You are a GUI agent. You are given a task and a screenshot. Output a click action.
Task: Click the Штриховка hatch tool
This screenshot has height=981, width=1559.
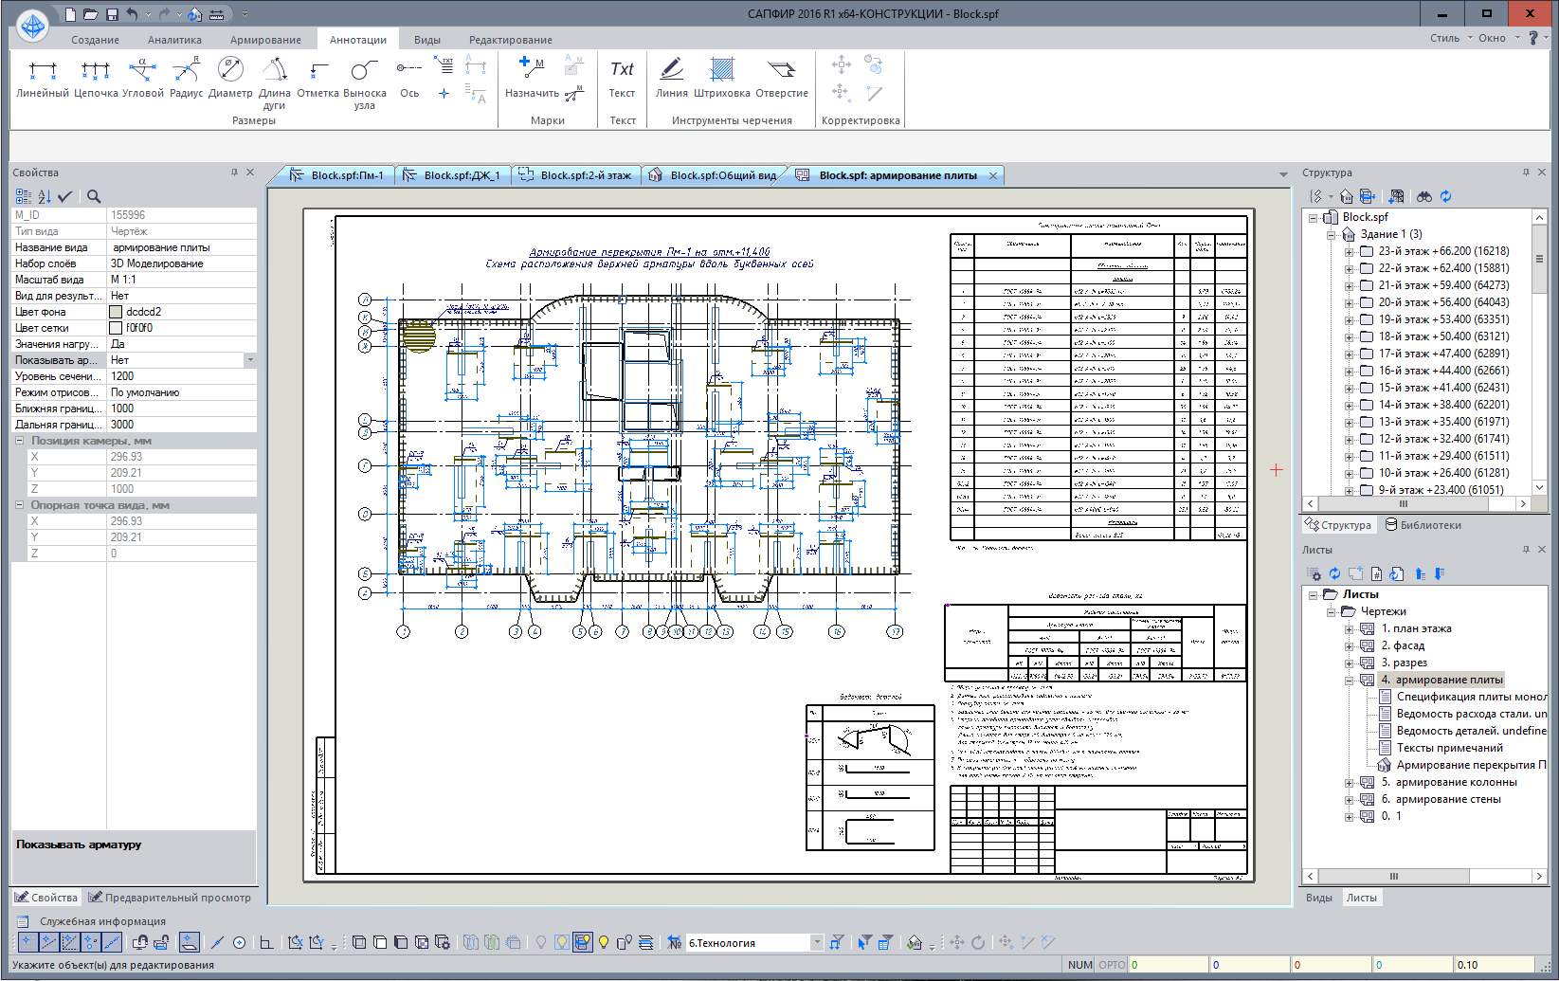(722, 78)
